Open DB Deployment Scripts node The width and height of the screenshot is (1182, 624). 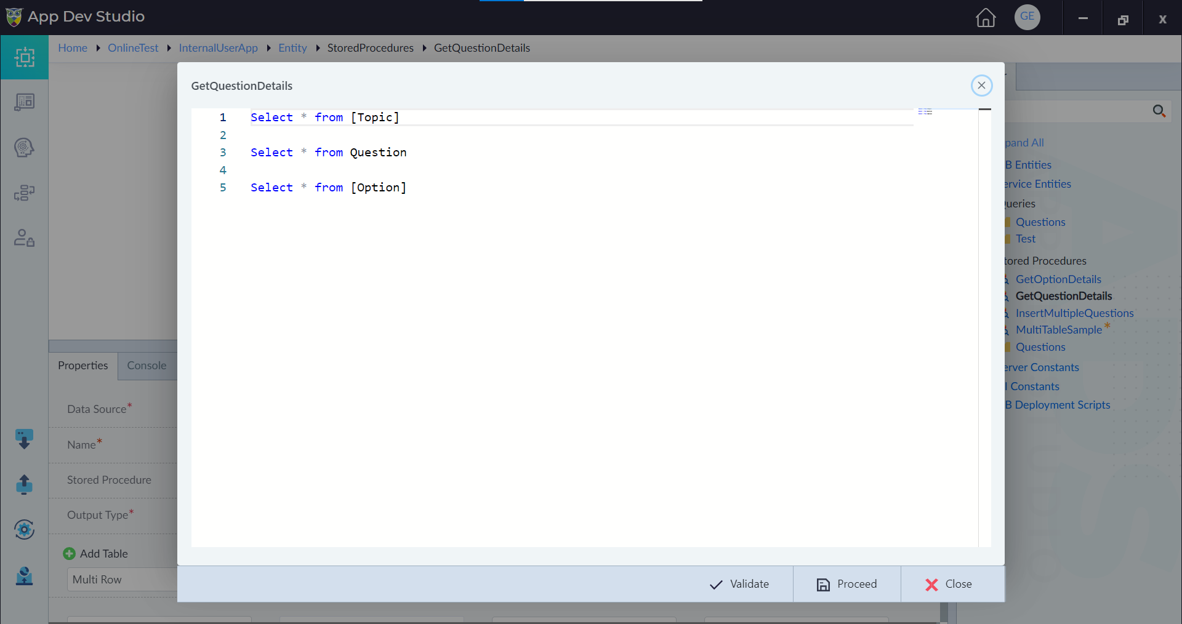(x=1058, y=405)
